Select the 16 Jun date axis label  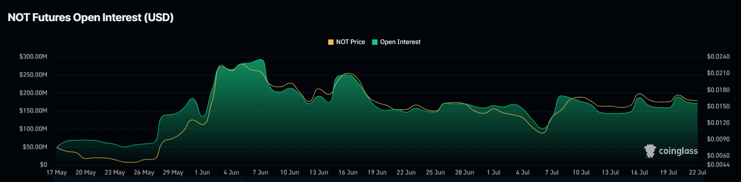348,172
